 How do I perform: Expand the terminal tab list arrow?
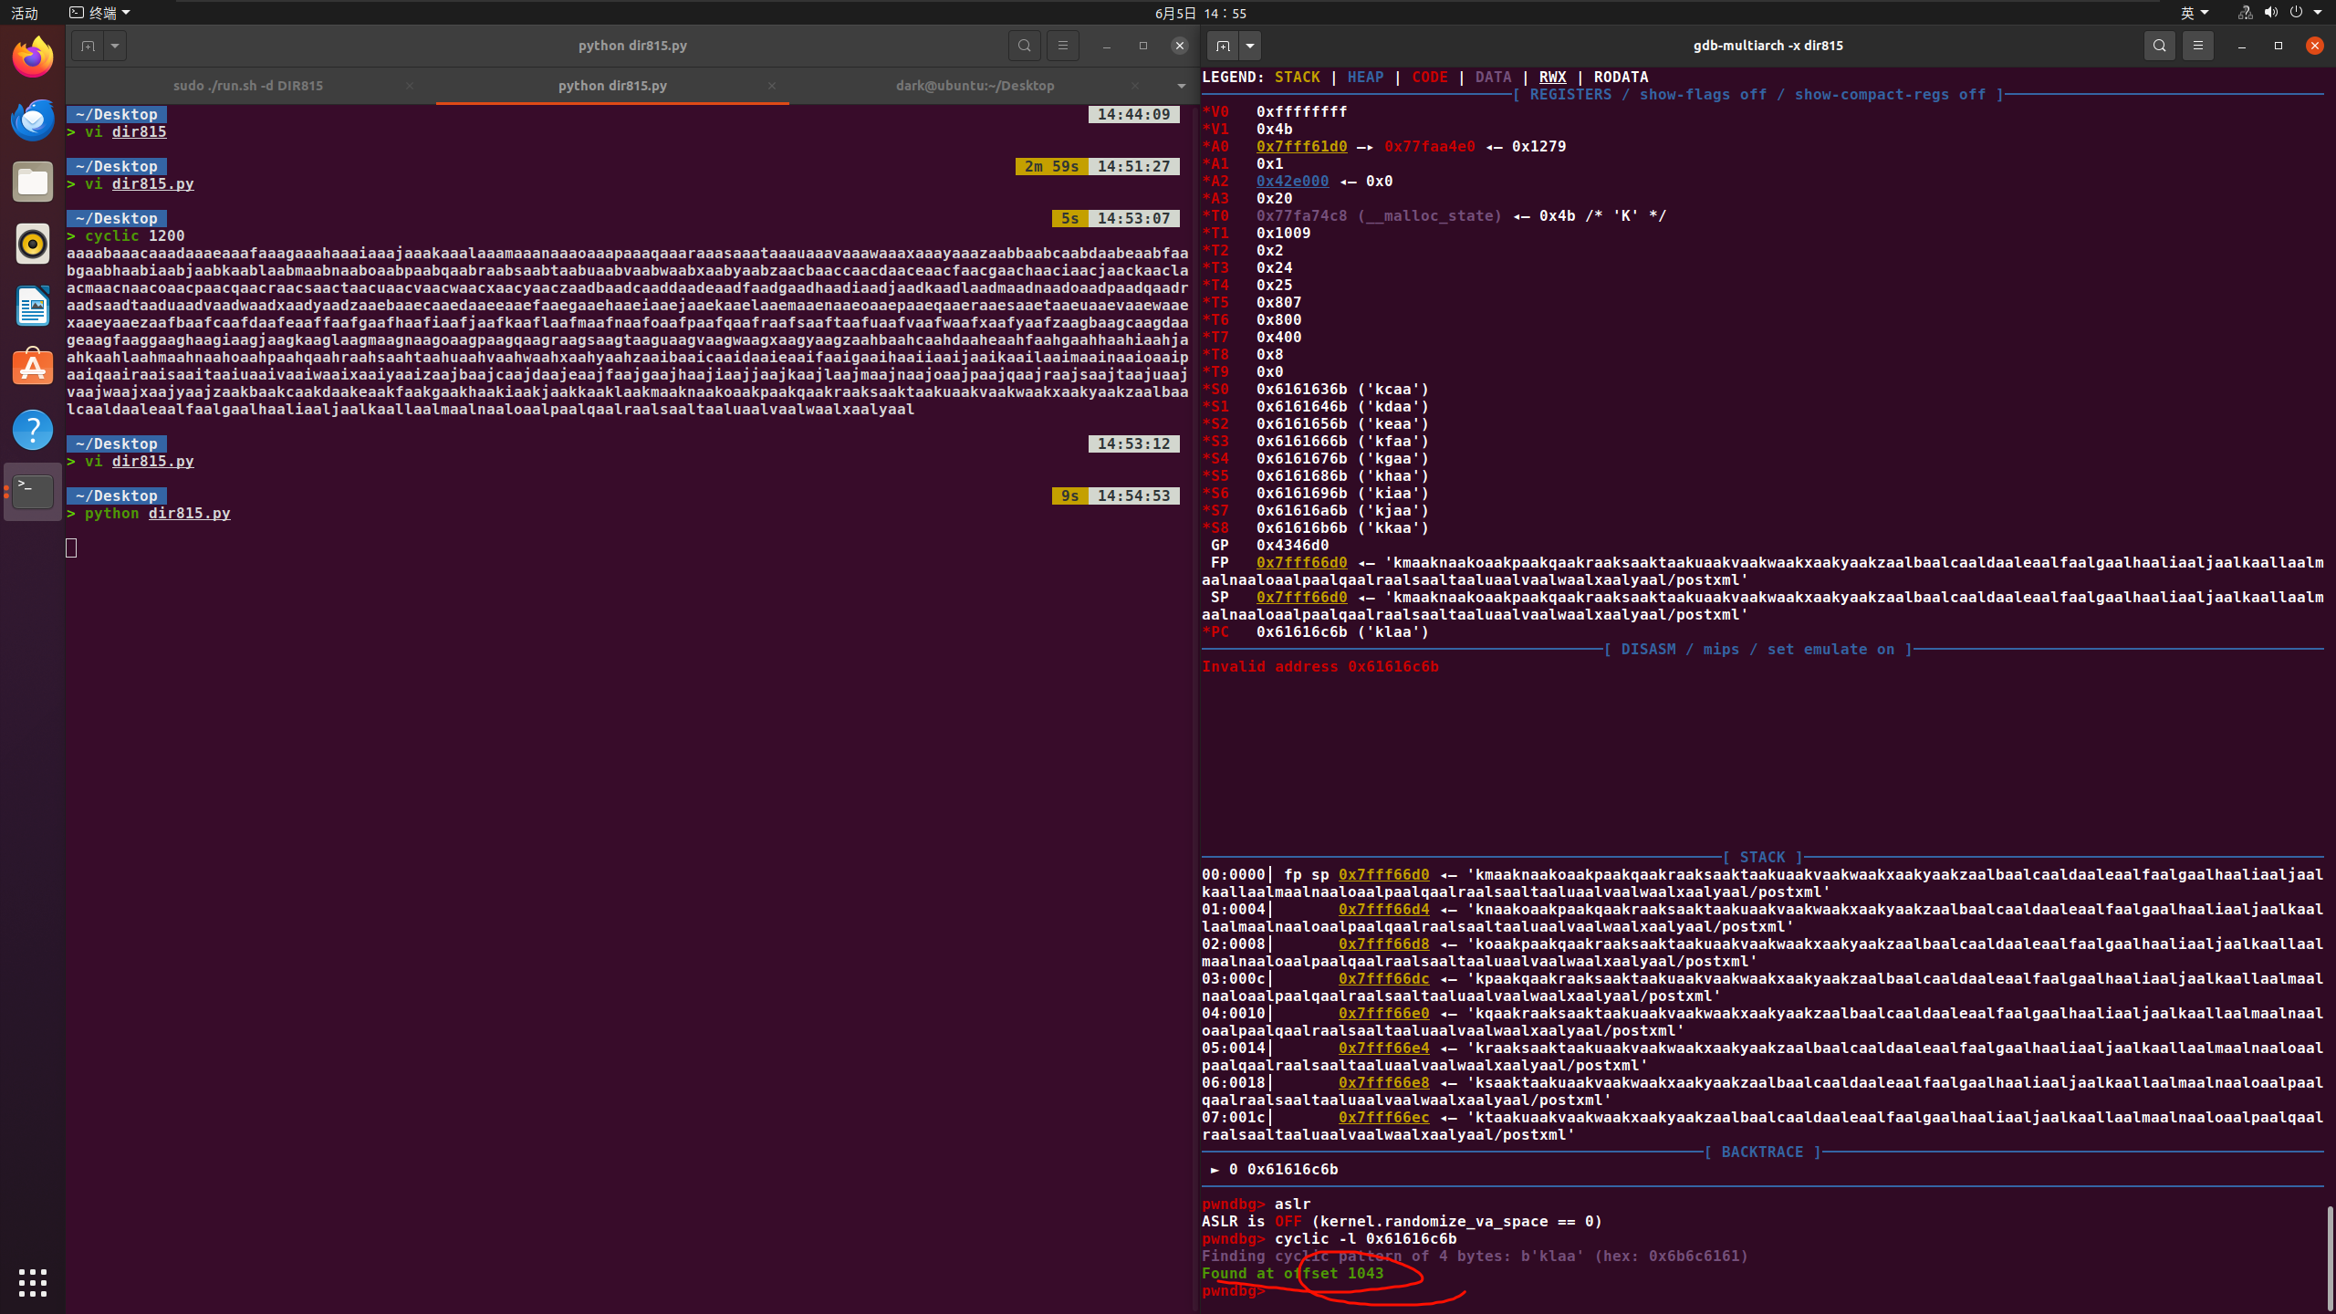[x=1181, y=86]
